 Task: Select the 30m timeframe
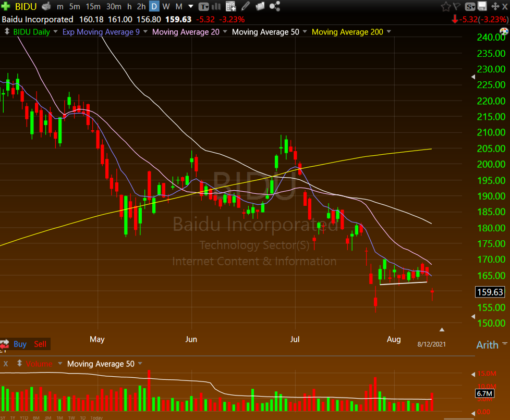coord(113,6)
